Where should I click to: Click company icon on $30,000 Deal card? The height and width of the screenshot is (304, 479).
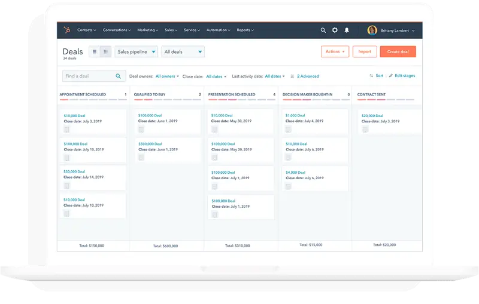(66, 186)
